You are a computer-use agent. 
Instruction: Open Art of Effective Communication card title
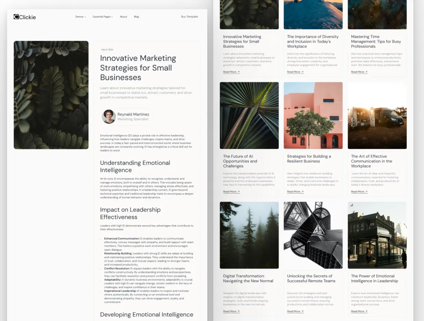(371, 161)
